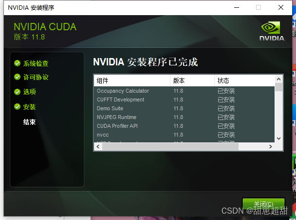Image resolution: width=296 pixels, height=220 pixels.
Task: Click the 已安装 status for Demo Suite
Action: click(x=226, y=108)
